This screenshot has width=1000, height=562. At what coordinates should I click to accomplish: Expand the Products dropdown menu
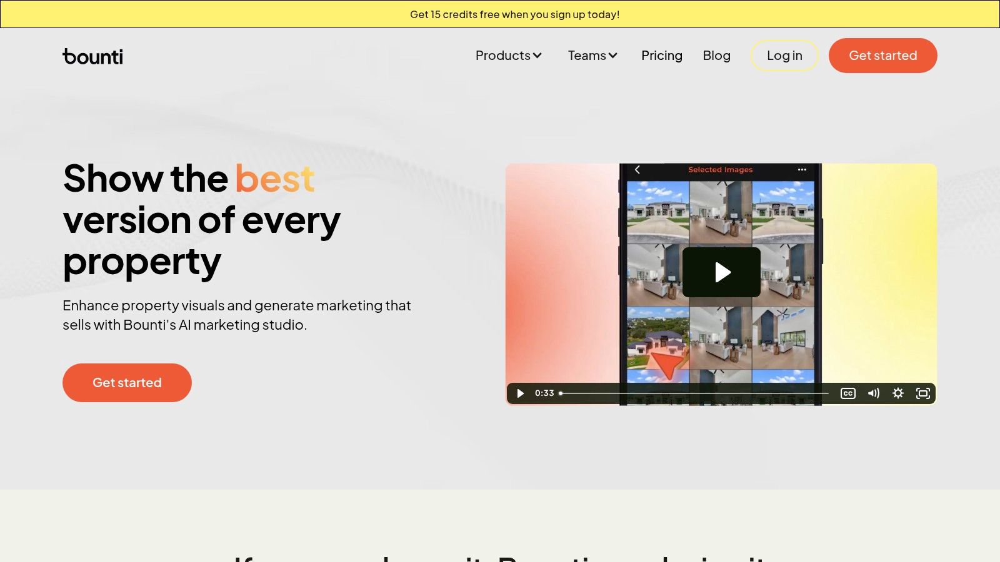pos(508,56)
